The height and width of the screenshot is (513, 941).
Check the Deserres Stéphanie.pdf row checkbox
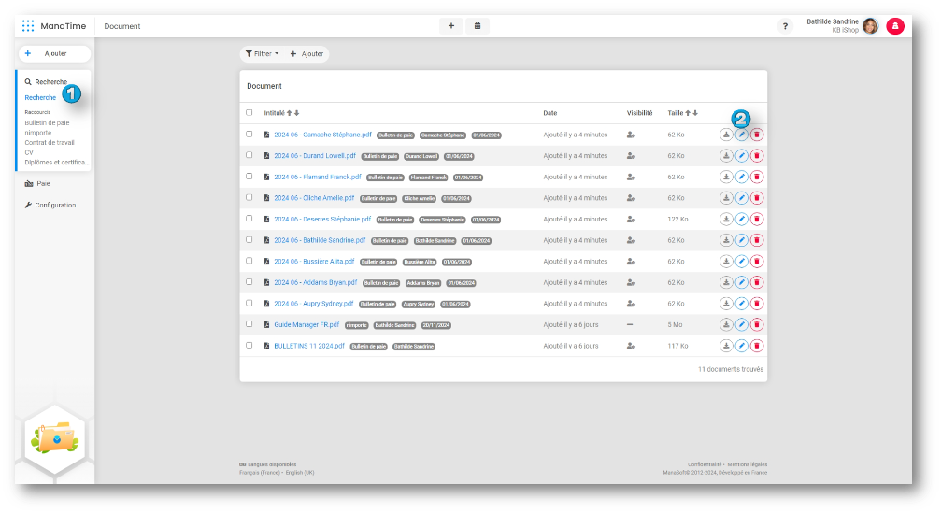click(250, 219)
